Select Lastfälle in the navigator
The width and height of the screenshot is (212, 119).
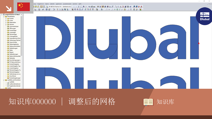(x=12, y=82)
